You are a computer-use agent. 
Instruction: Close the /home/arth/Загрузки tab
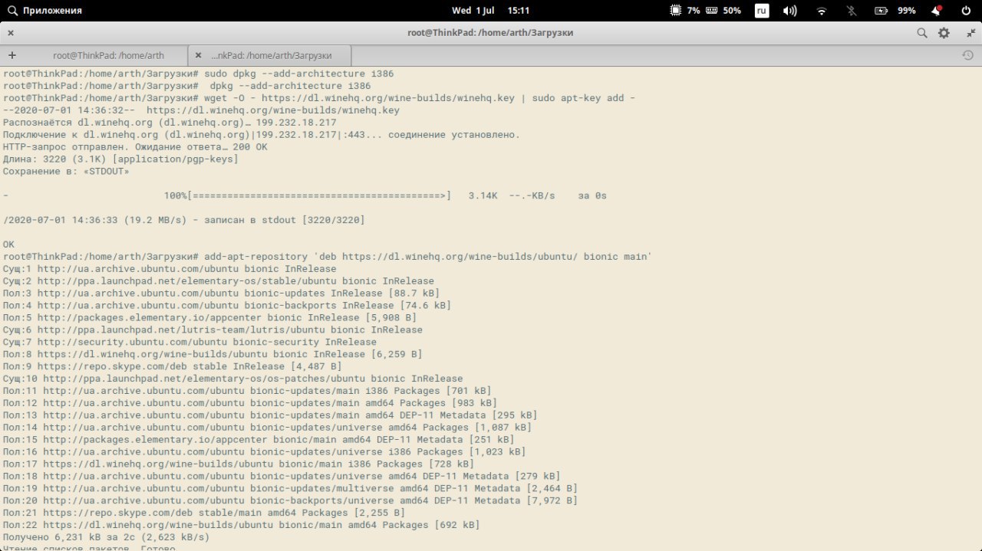[x=199, y=55]
